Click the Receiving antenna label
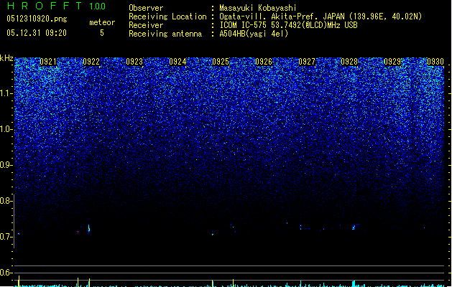452x287 pixels. (165, 34)
